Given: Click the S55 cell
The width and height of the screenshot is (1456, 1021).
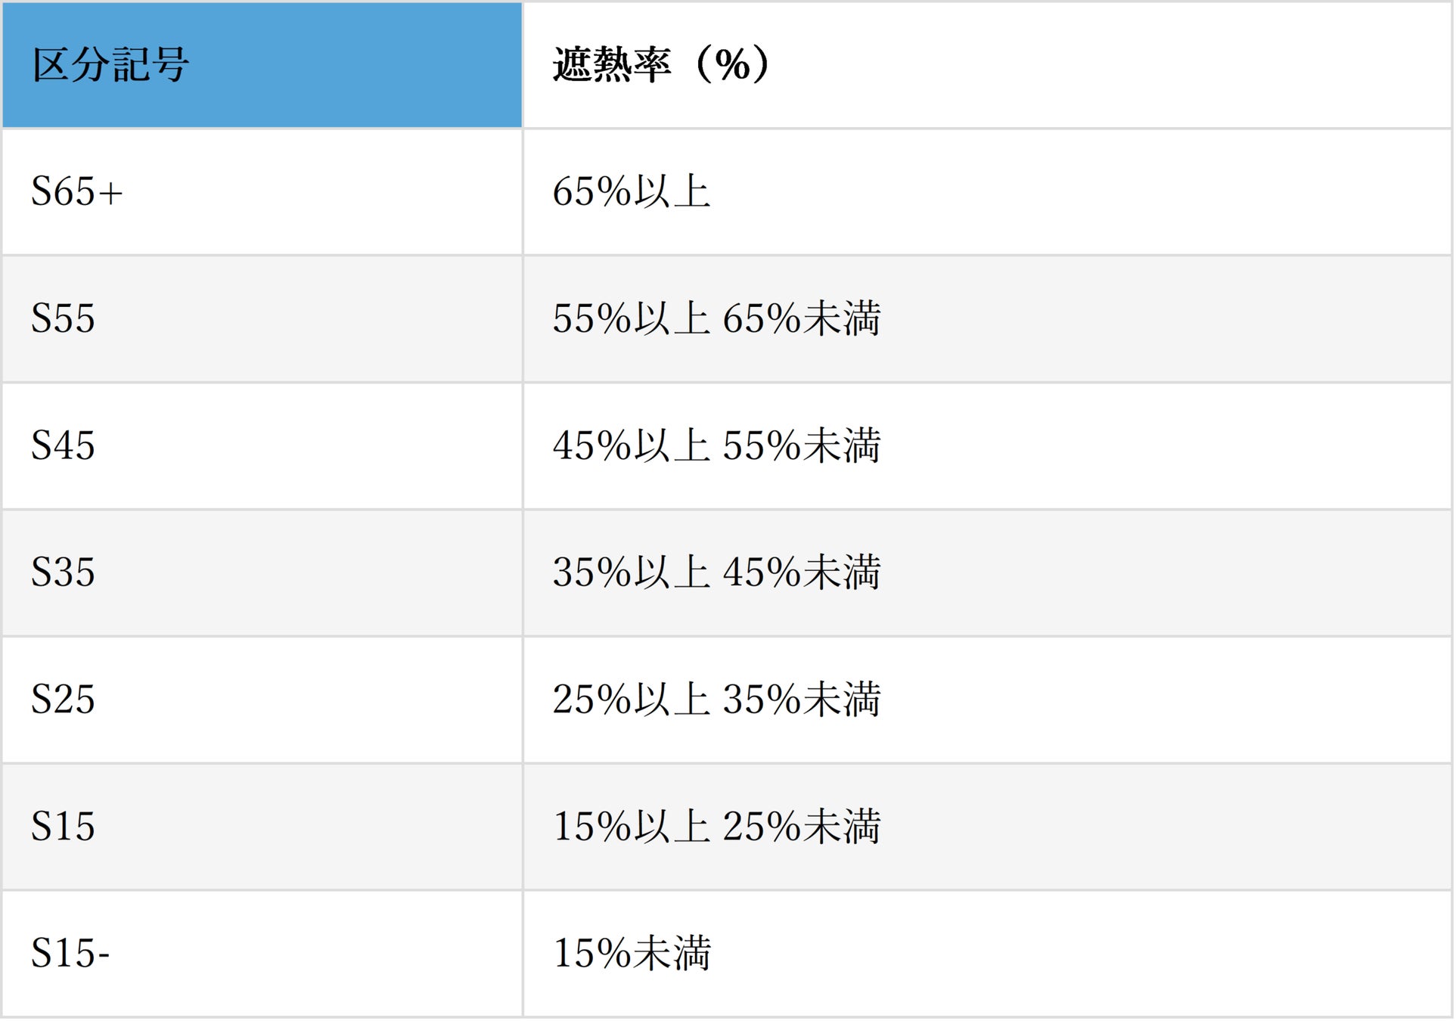Looking at the screenshot, I should [262, 319].
